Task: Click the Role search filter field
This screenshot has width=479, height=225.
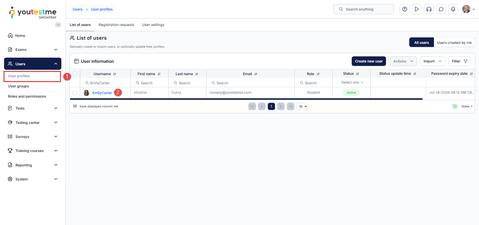Action: coord(313,83)
